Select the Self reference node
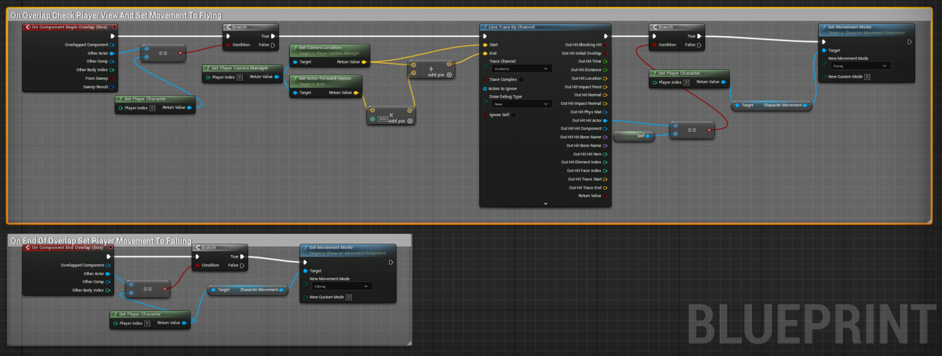Image resolution: width=942 pixels, height=356 pixels. (635, 136)
